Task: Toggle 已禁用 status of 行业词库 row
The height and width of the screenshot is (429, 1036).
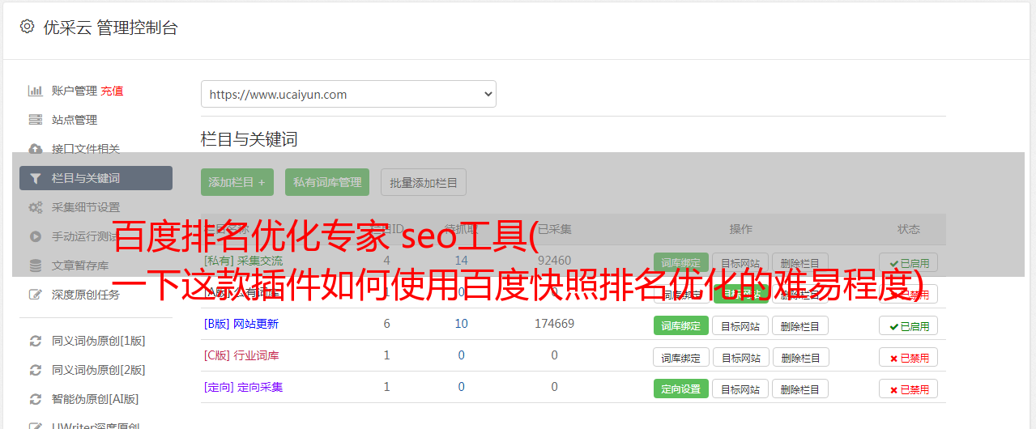Action: pyautogui.click(x=909, y=357)
